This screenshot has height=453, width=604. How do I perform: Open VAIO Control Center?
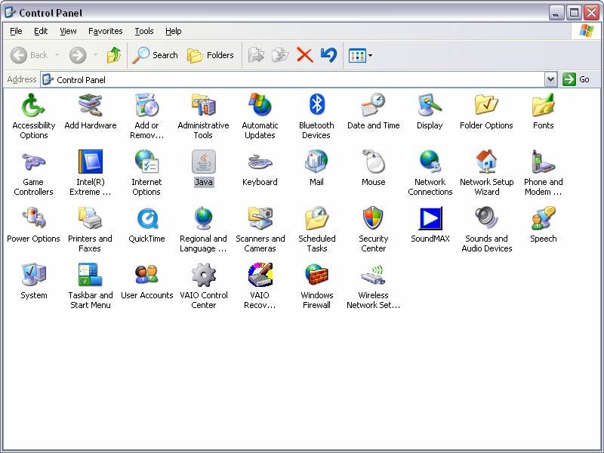[203, 276]
